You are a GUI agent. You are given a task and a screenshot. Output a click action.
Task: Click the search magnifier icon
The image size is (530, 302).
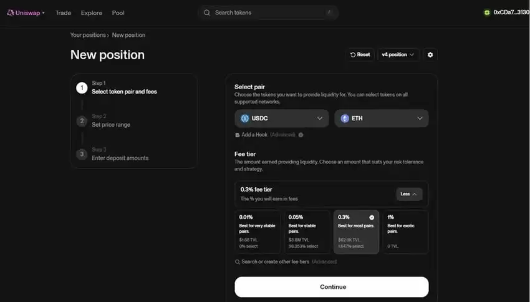(x=207, y=12)
